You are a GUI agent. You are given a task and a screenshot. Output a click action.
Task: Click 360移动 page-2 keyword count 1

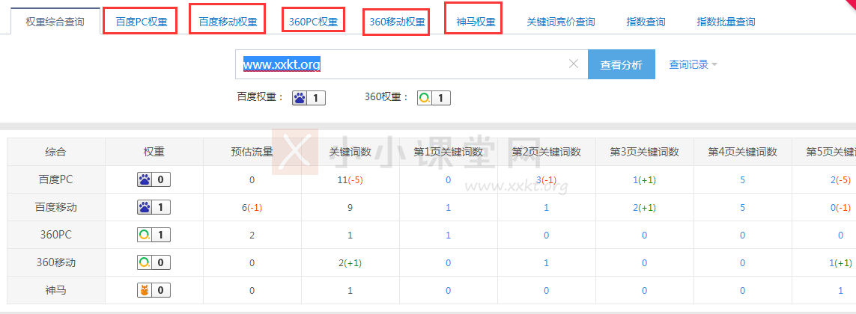pyautogui.click(x=547, y=262)
